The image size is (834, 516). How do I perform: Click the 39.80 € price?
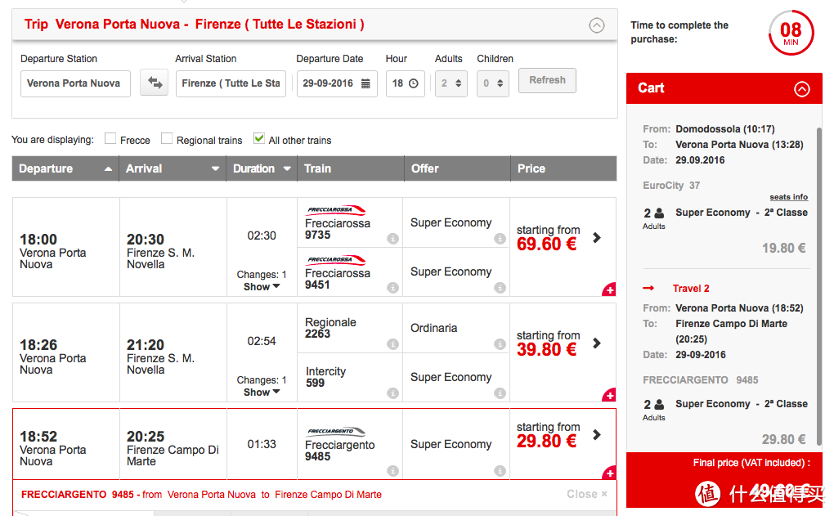547,349
